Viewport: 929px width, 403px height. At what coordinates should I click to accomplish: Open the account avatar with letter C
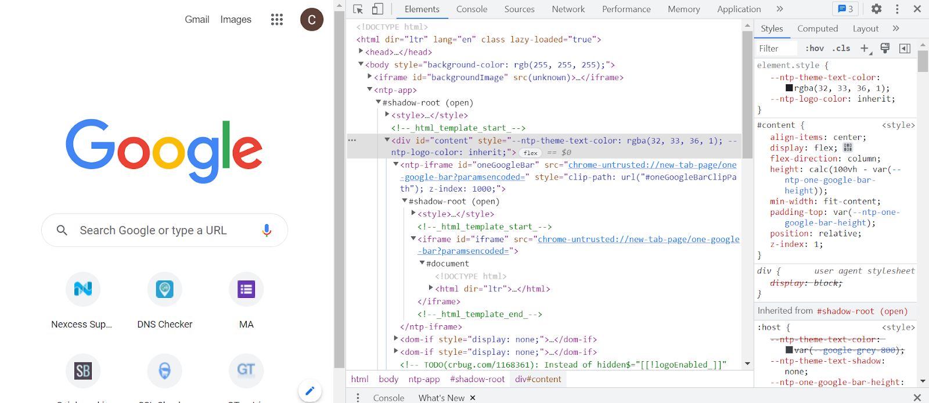[312, 20]
